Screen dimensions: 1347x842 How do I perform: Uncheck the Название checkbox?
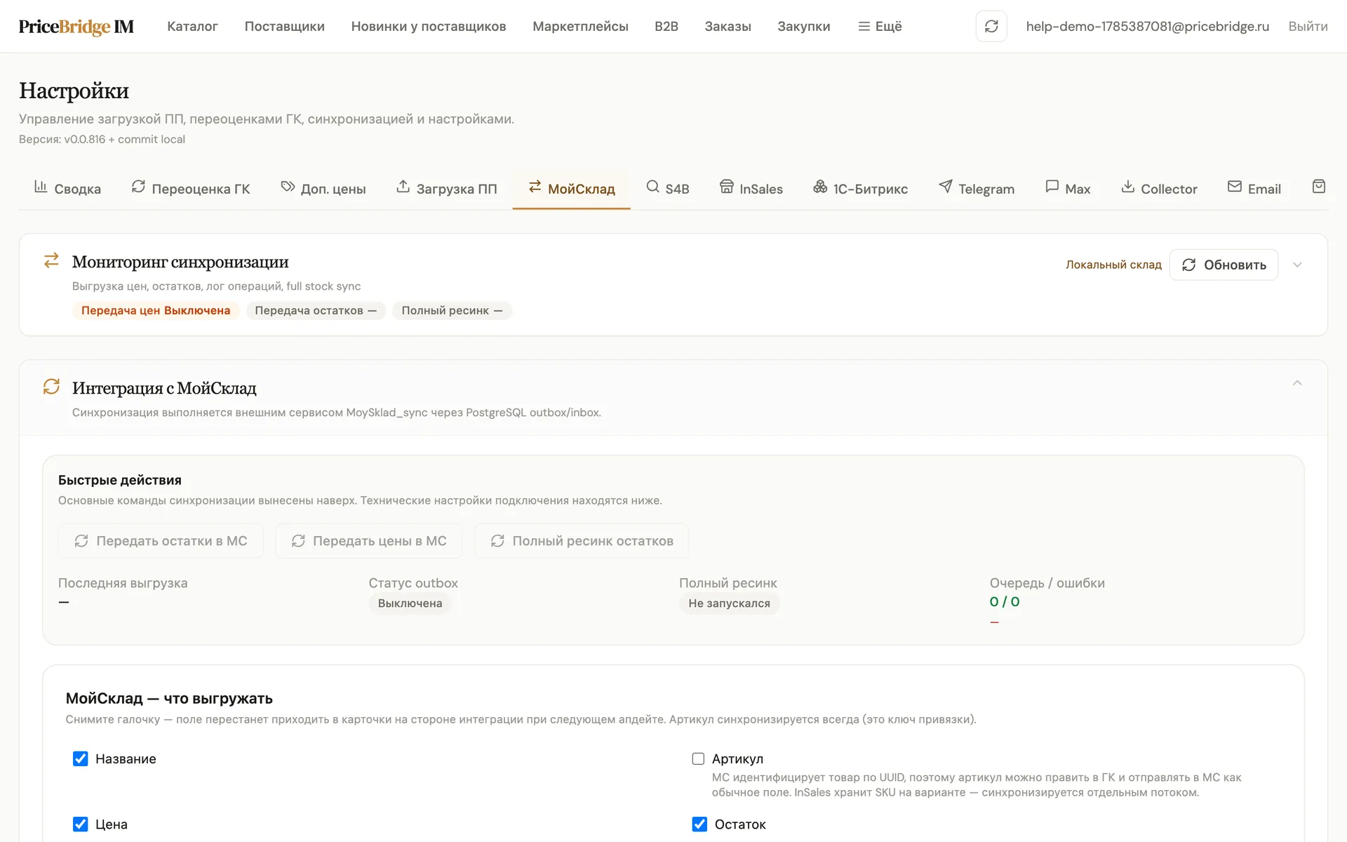tap(81, 759)
